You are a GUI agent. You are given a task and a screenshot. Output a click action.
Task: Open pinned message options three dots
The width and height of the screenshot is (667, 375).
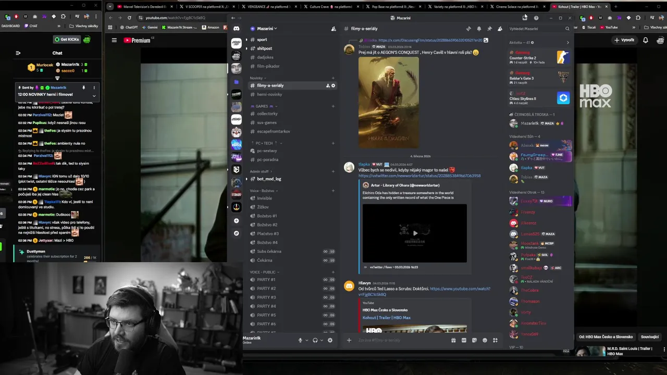[94, 87]
